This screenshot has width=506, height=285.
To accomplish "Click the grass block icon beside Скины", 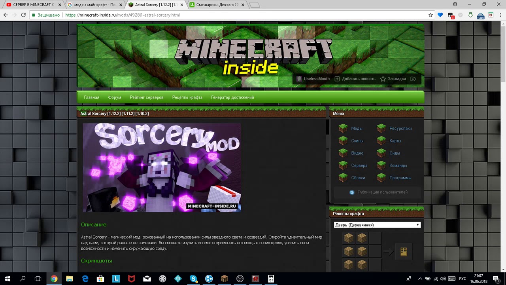I will (x=343, y=141).
